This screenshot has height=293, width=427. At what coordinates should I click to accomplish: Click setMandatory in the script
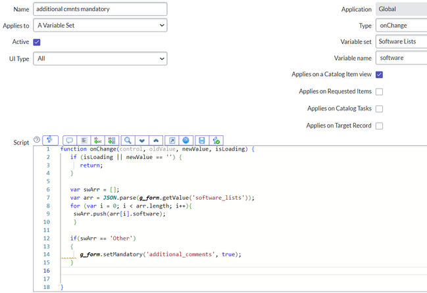[123, 254]
